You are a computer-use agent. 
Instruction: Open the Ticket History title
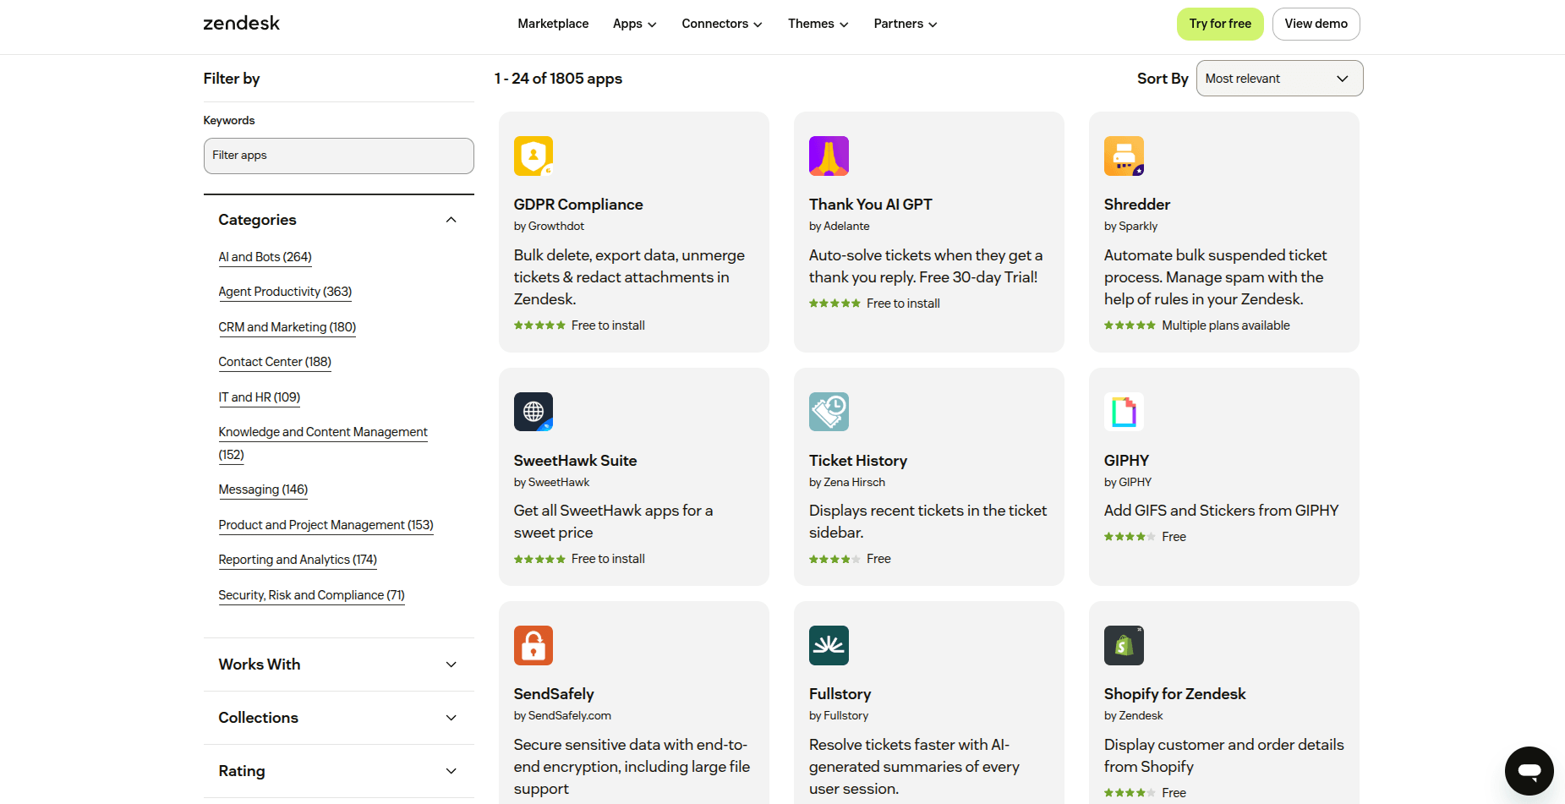857,461
